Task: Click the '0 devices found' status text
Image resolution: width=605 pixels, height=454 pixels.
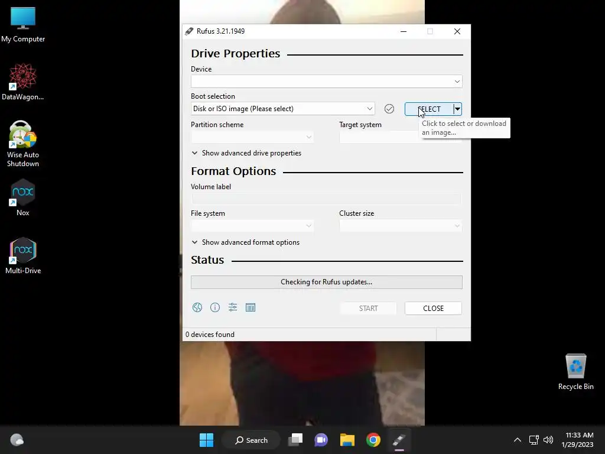Action: pos(210,335)
